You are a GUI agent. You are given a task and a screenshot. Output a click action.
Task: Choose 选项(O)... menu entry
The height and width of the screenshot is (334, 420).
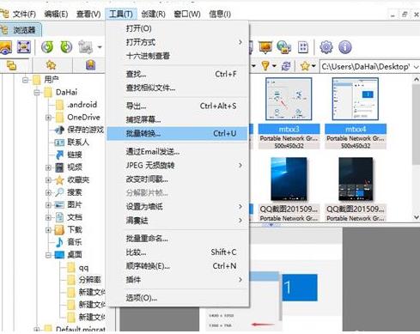click(x=178, y=298)
